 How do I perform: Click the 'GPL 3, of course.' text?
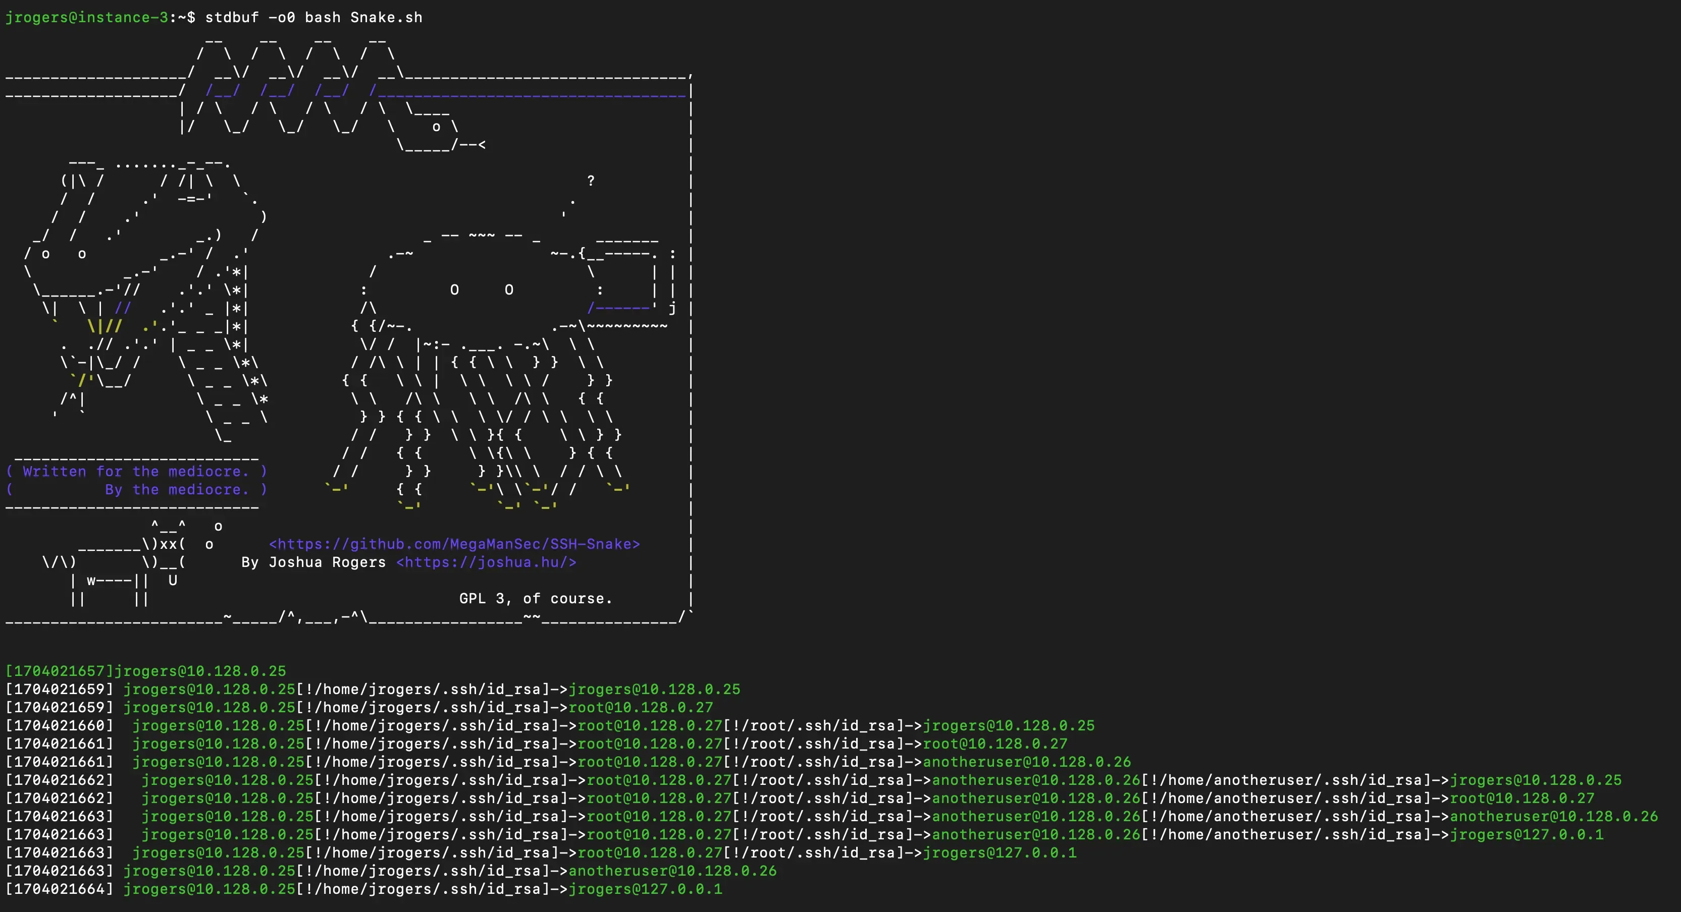pos(535,598)
